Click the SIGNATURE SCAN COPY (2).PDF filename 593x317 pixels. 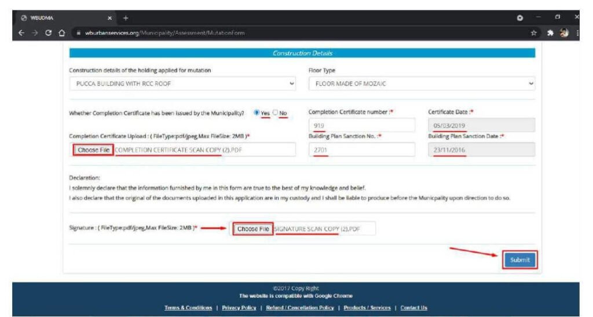[x=317, y=229]
